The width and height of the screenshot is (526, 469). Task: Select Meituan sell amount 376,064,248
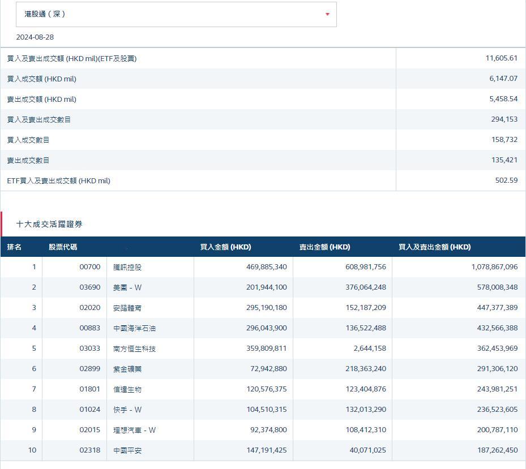(366, 287)
